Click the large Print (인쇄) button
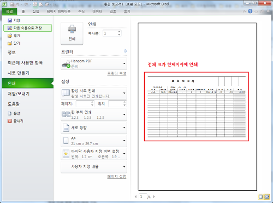273x203 pixels. [x=72, y=33]
